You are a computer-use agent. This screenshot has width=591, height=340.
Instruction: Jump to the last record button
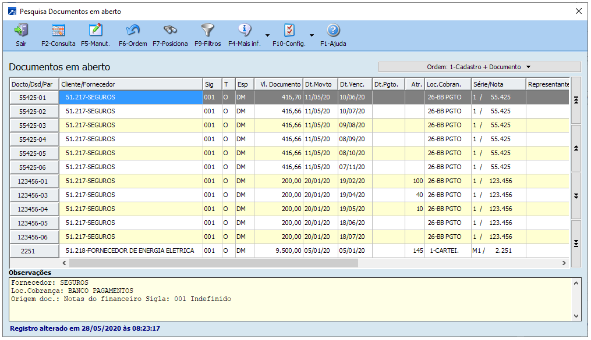pos(576,244)
